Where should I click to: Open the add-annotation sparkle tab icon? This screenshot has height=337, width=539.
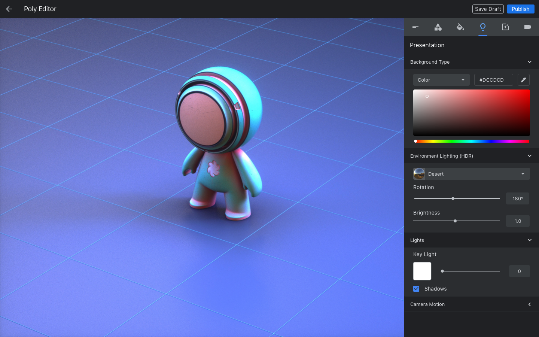pyautogui.click(x=505, y=27)
